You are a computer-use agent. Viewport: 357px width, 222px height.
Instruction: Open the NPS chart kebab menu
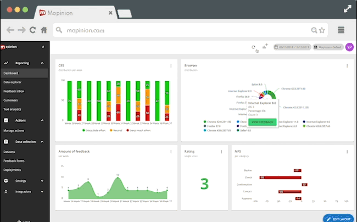pos(347,150)
